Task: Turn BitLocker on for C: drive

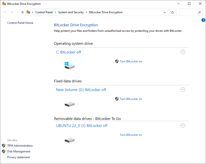Action: pos(131,61)
